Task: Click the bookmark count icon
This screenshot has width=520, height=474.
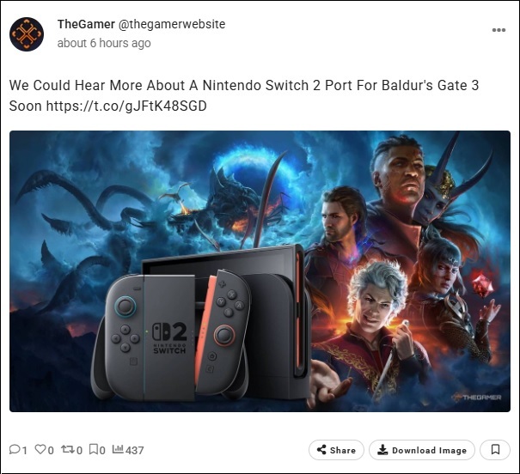Action: 94,449
